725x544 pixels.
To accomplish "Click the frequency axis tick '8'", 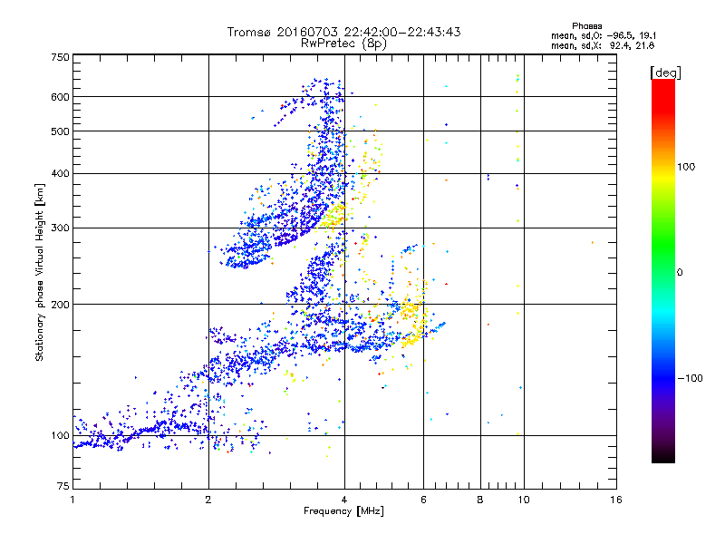I will (x=480, y=500).
